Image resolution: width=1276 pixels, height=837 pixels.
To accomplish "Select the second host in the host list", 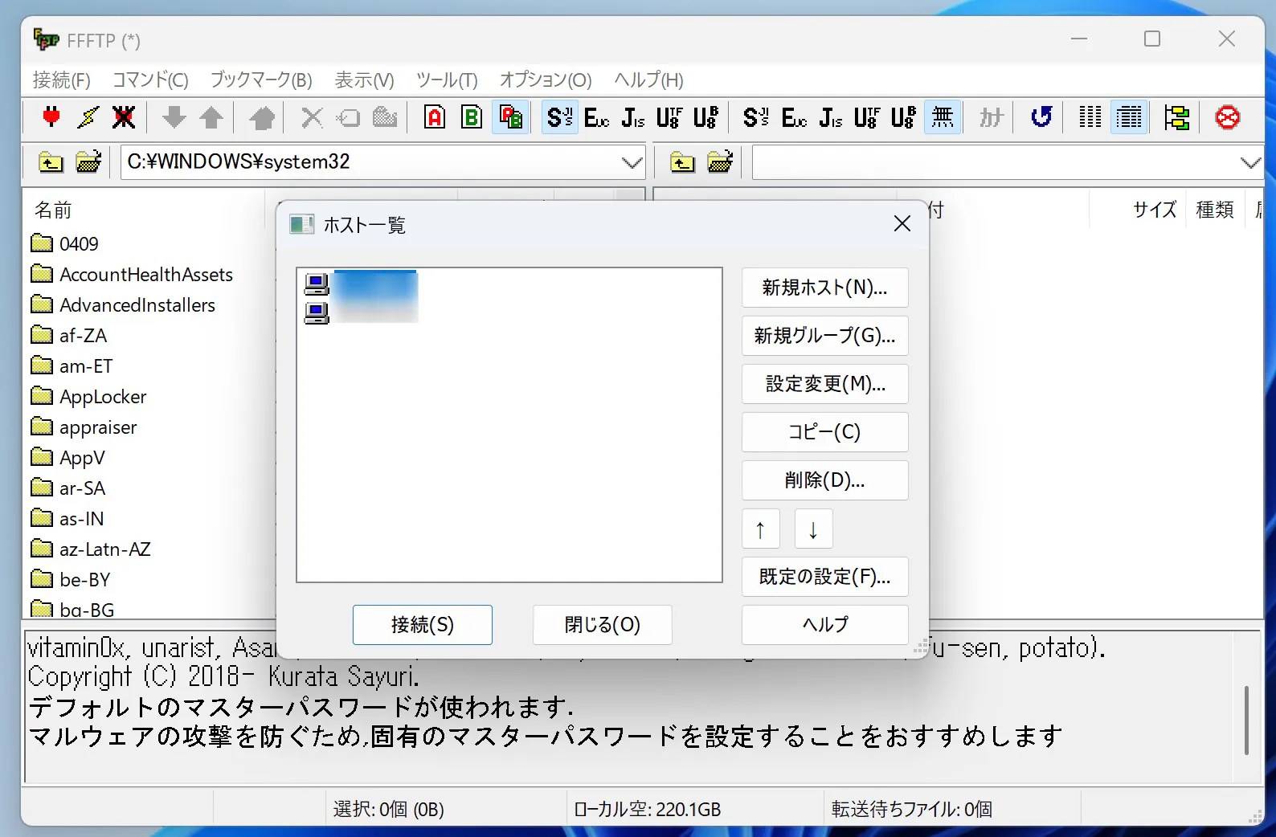I will [362, 312].
